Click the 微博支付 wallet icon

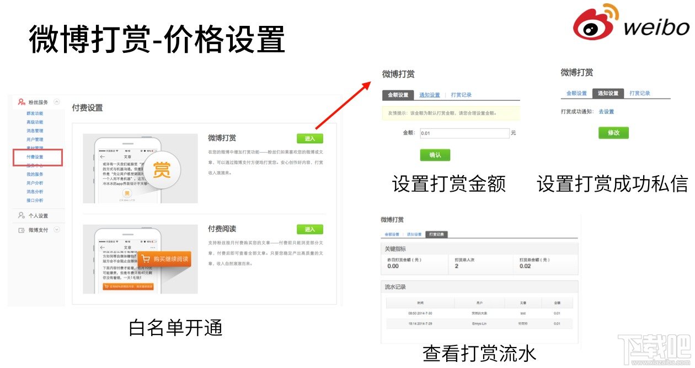click(x=22, y=230)
